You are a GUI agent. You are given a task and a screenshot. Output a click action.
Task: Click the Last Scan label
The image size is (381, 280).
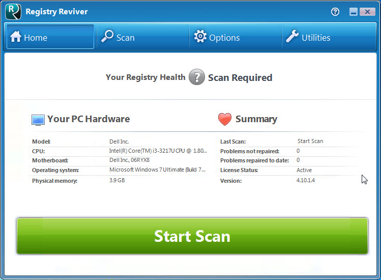tap(233, 142)
